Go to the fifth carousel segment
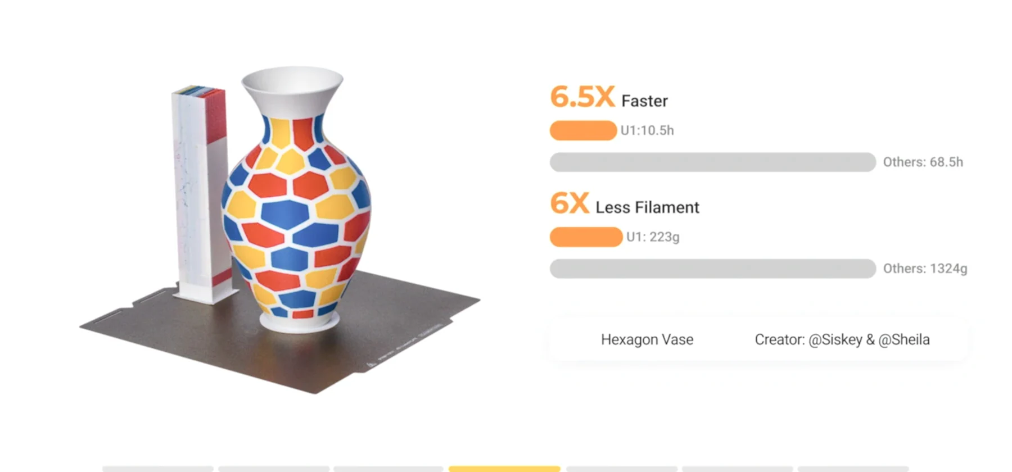1012x472 pixels. tap(621, 468)
